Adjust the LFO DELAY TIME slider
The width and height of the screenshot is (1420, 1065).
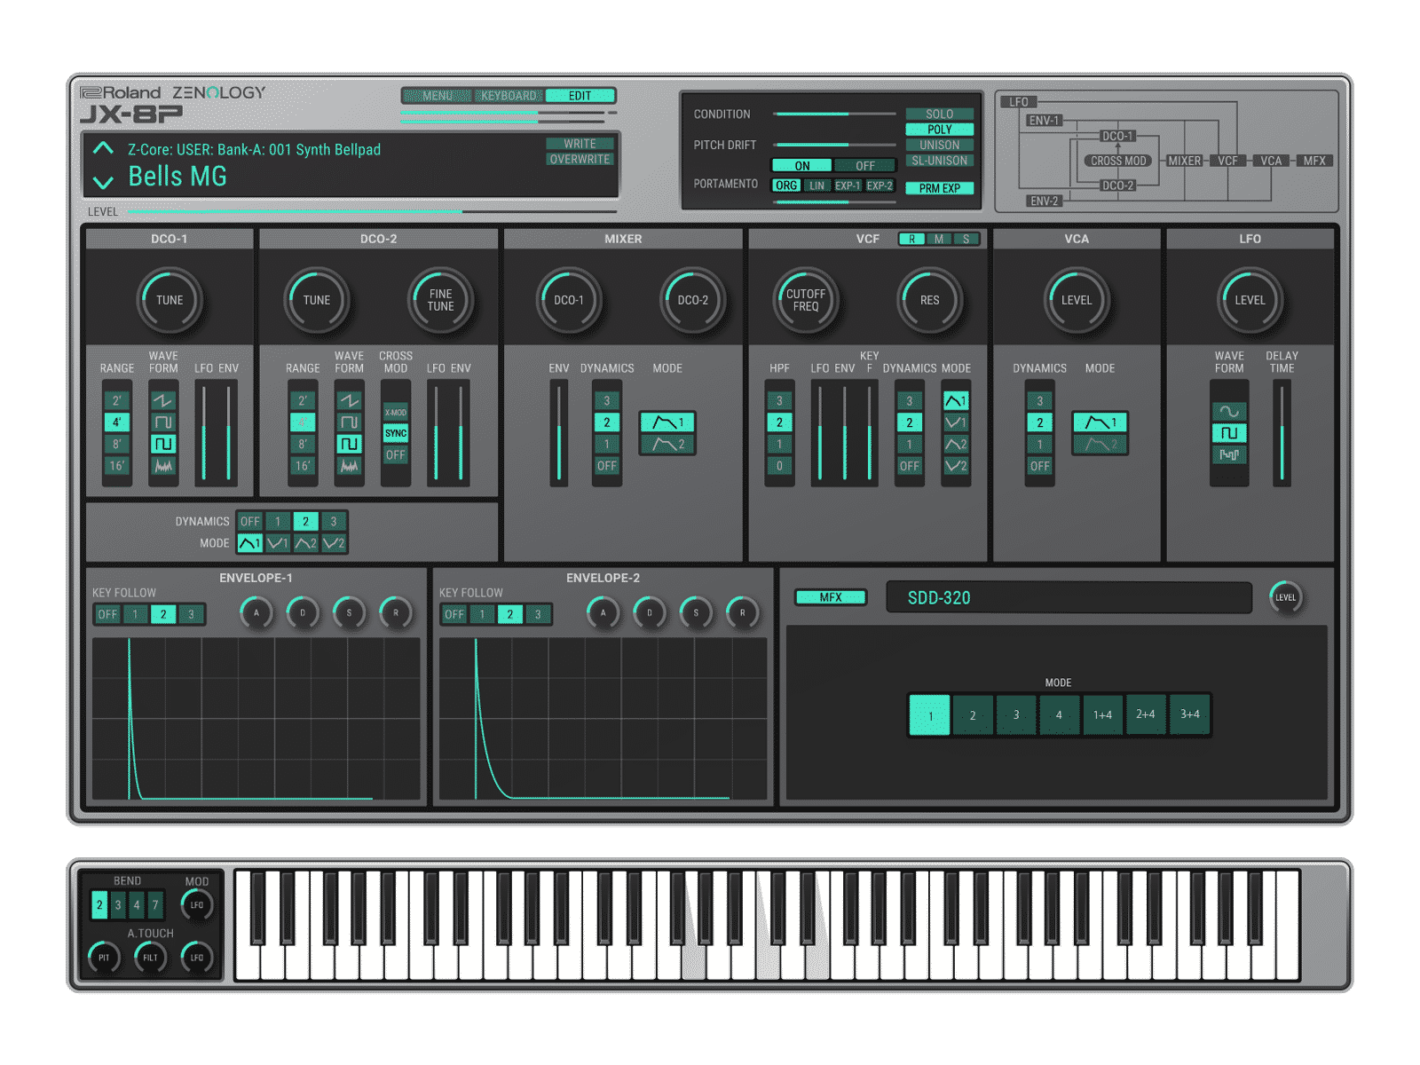click(x=1282, y=433)
